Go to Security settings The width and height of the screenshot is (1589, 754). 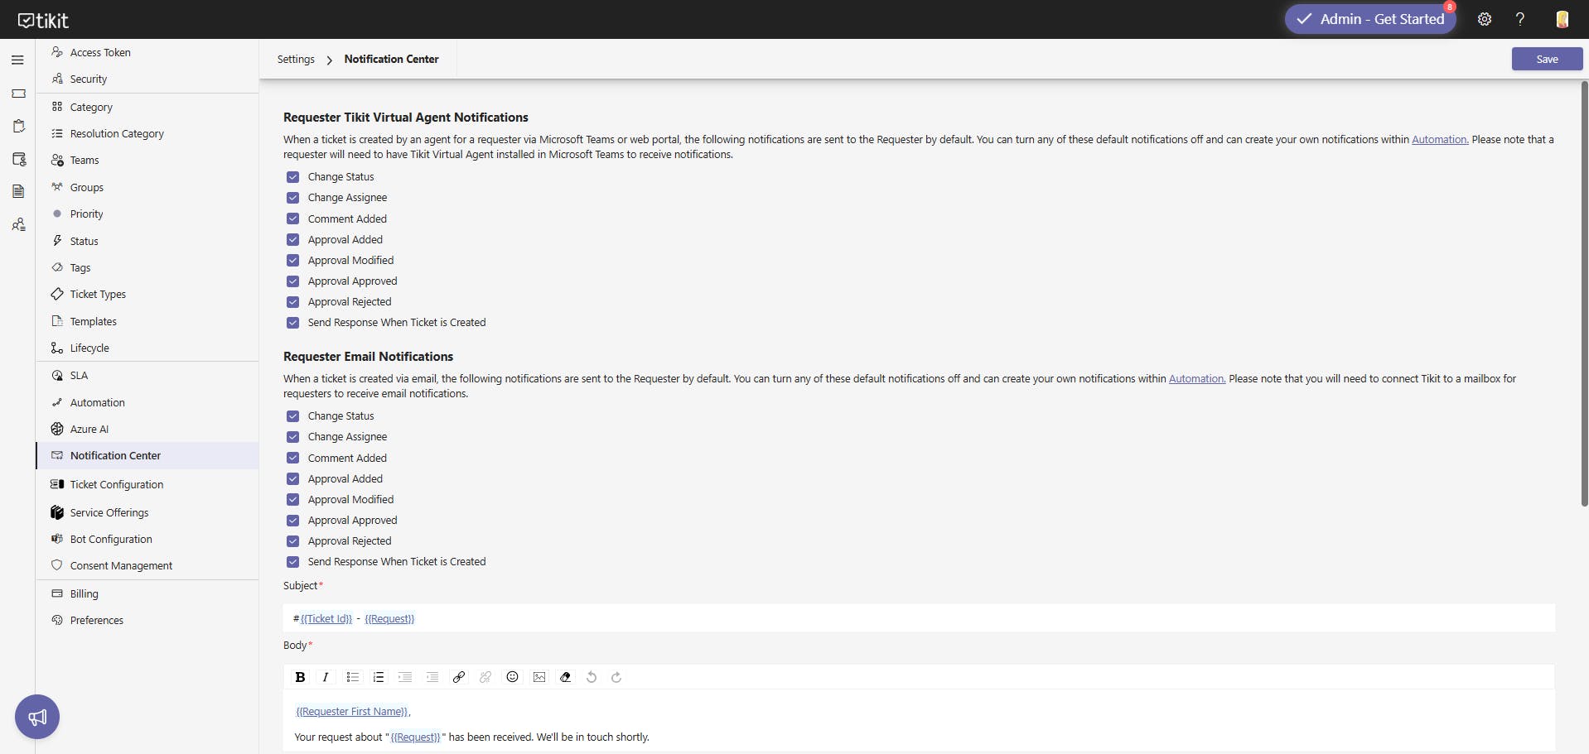coord(89,79)
